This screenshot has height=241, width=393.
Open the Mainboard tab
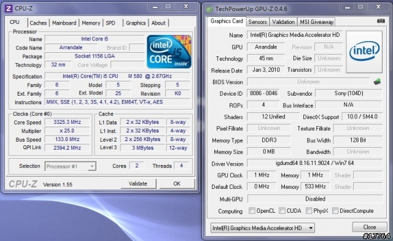[x=64, y=23]
